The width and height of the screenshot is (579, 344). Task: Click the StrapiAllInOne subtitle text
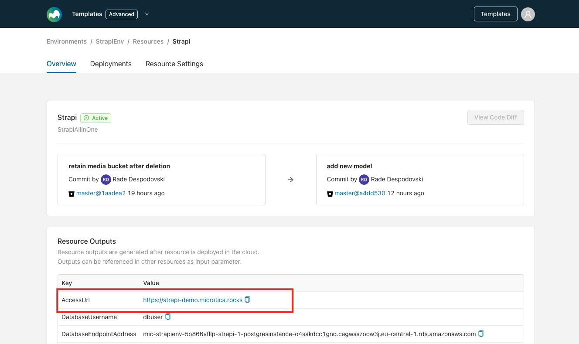point(78,129)
